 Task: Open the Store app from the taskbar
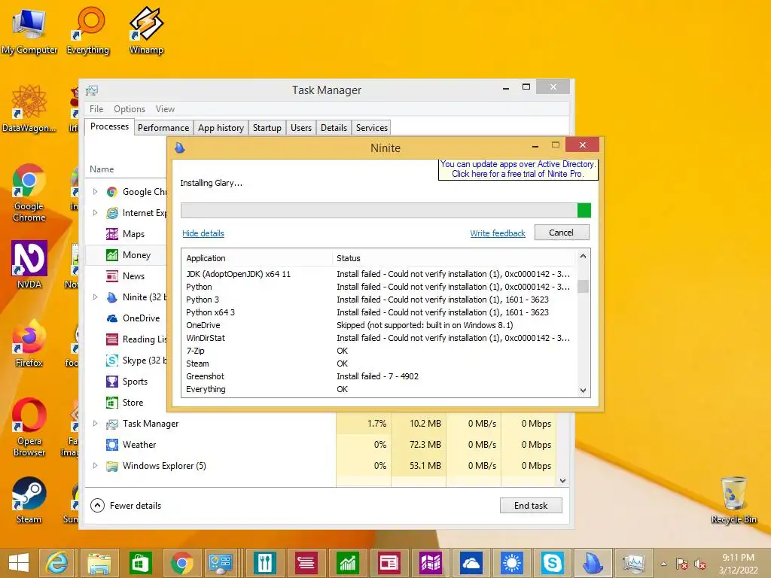[141, 563]
